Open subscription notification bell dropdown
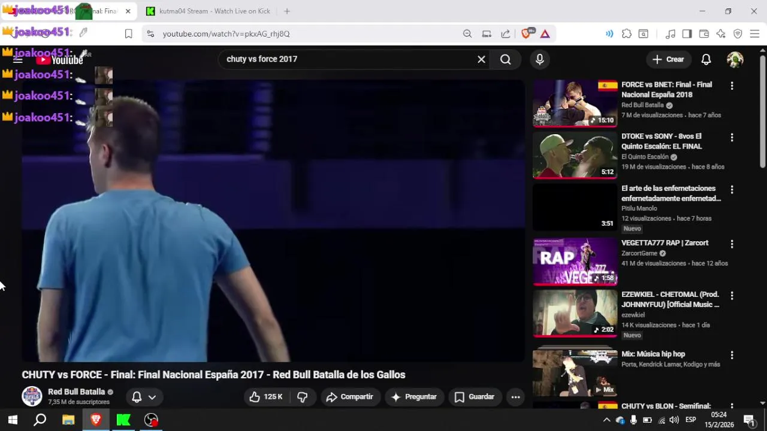Image resolution: width=767 pixels, height=431 pixels. tap(144, 397)
